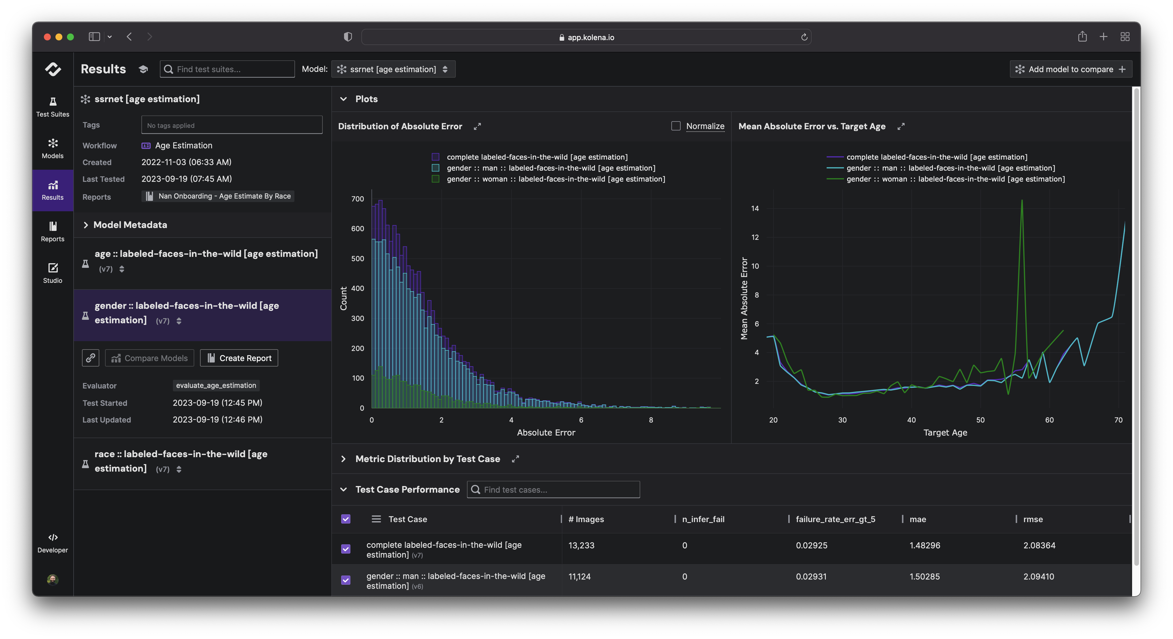Expand Metric Distribution by Test Case
This screenshot has width=1173, height=639.
click(x=344, y=459)
